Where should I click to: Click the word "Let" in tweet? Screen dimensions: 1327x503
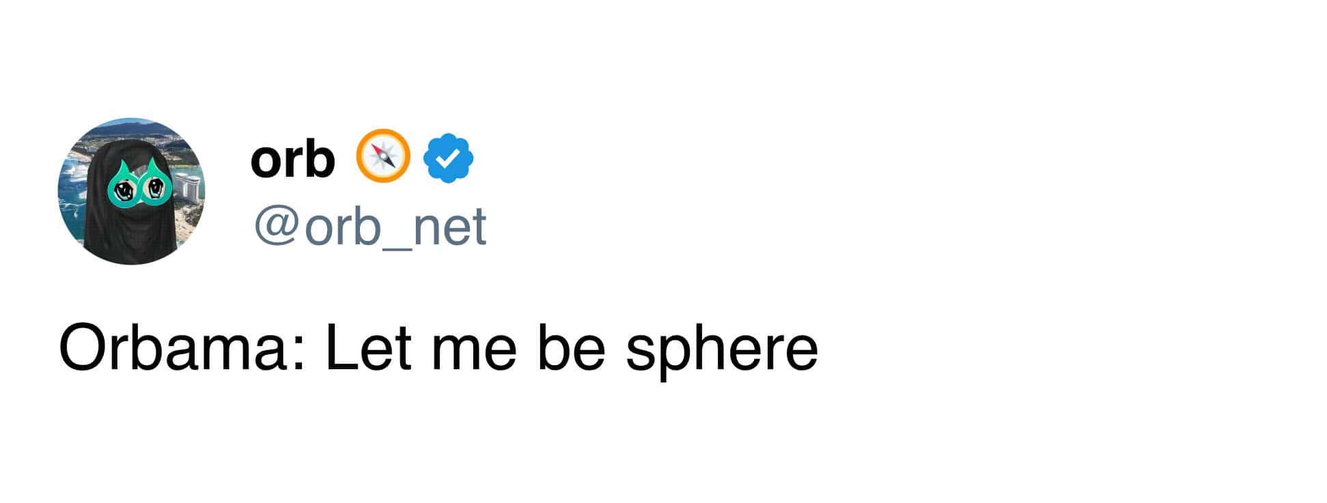[368, 348]
